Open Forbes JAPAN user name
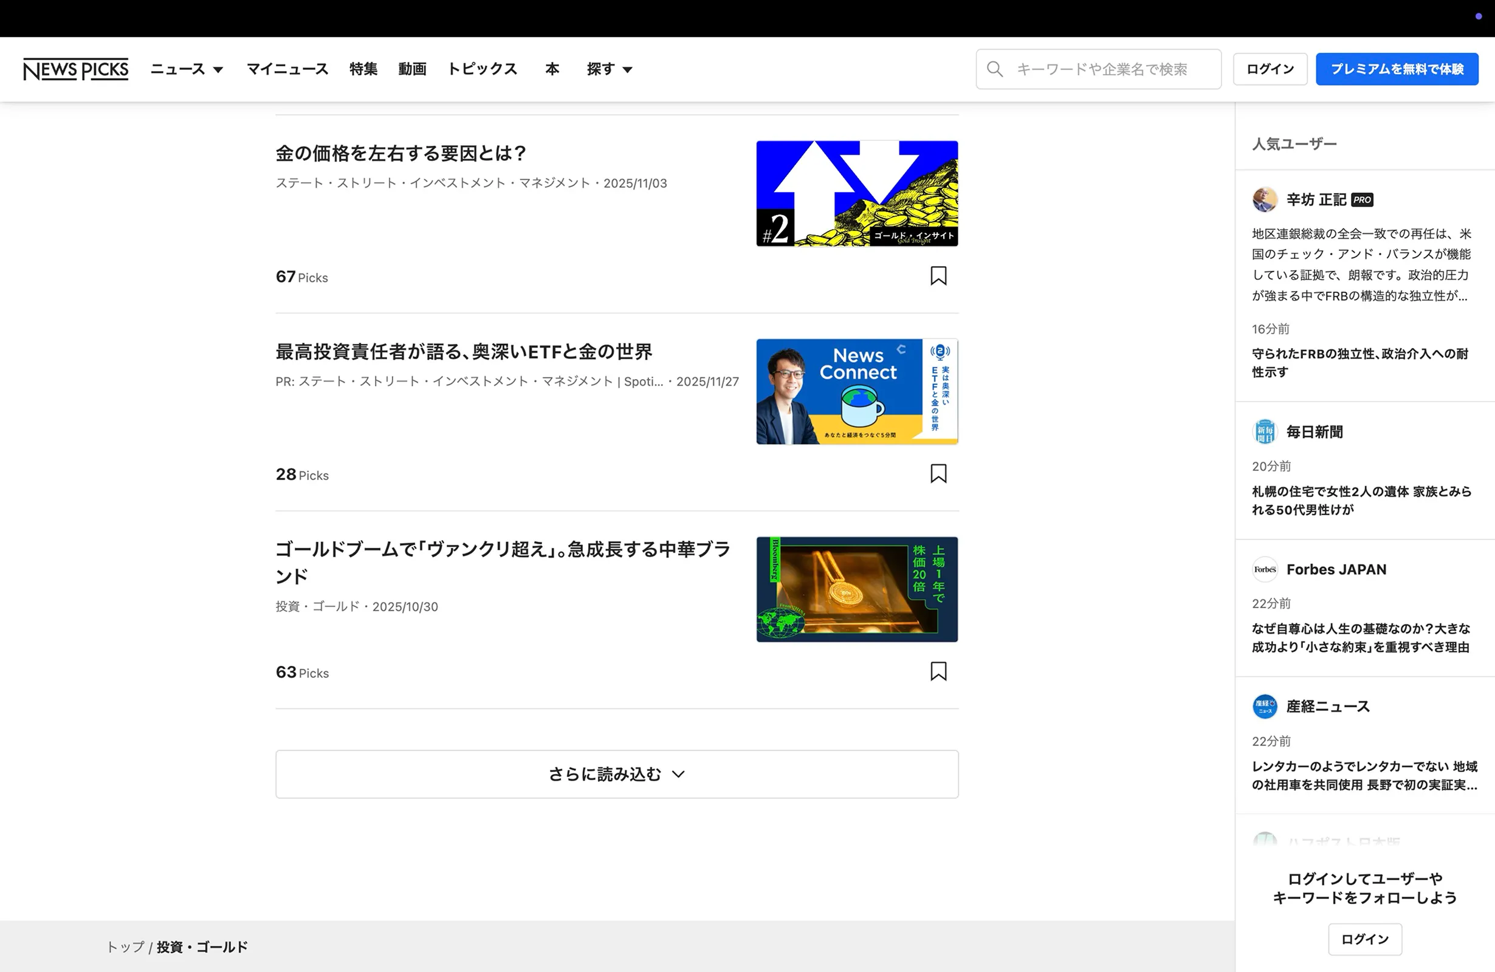 1336,569
